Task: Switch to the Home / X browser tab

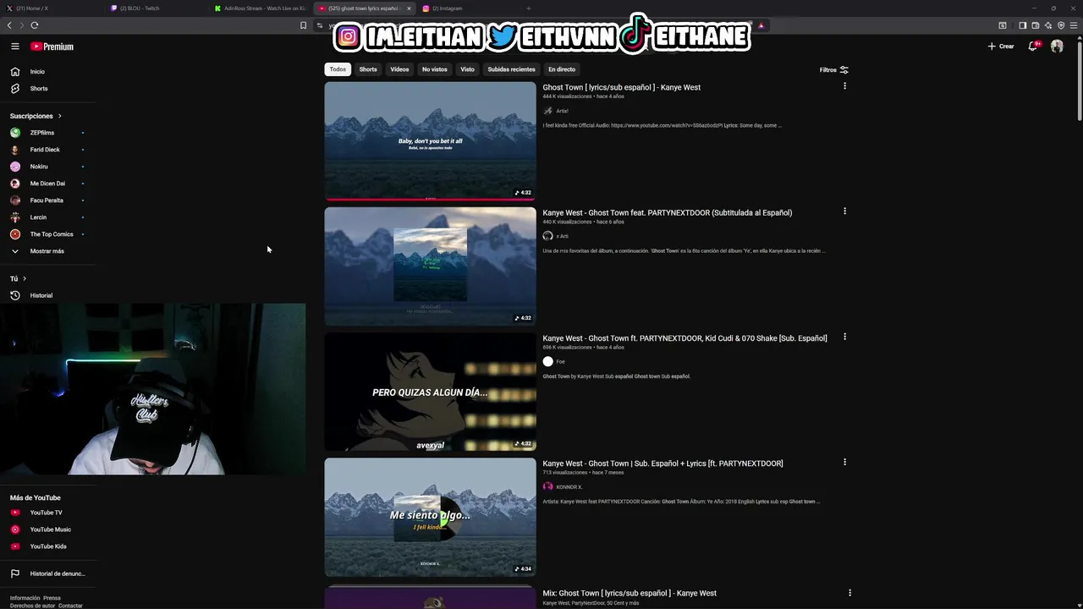Action: coord(51,8)
